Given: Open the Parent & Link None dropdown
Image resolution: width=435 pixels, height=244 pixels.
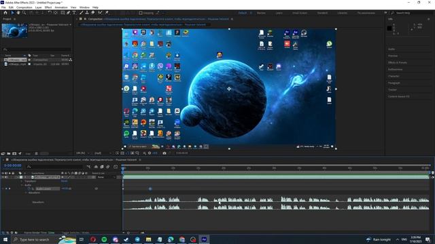Looking at the screenshot, I should (107, 177).
